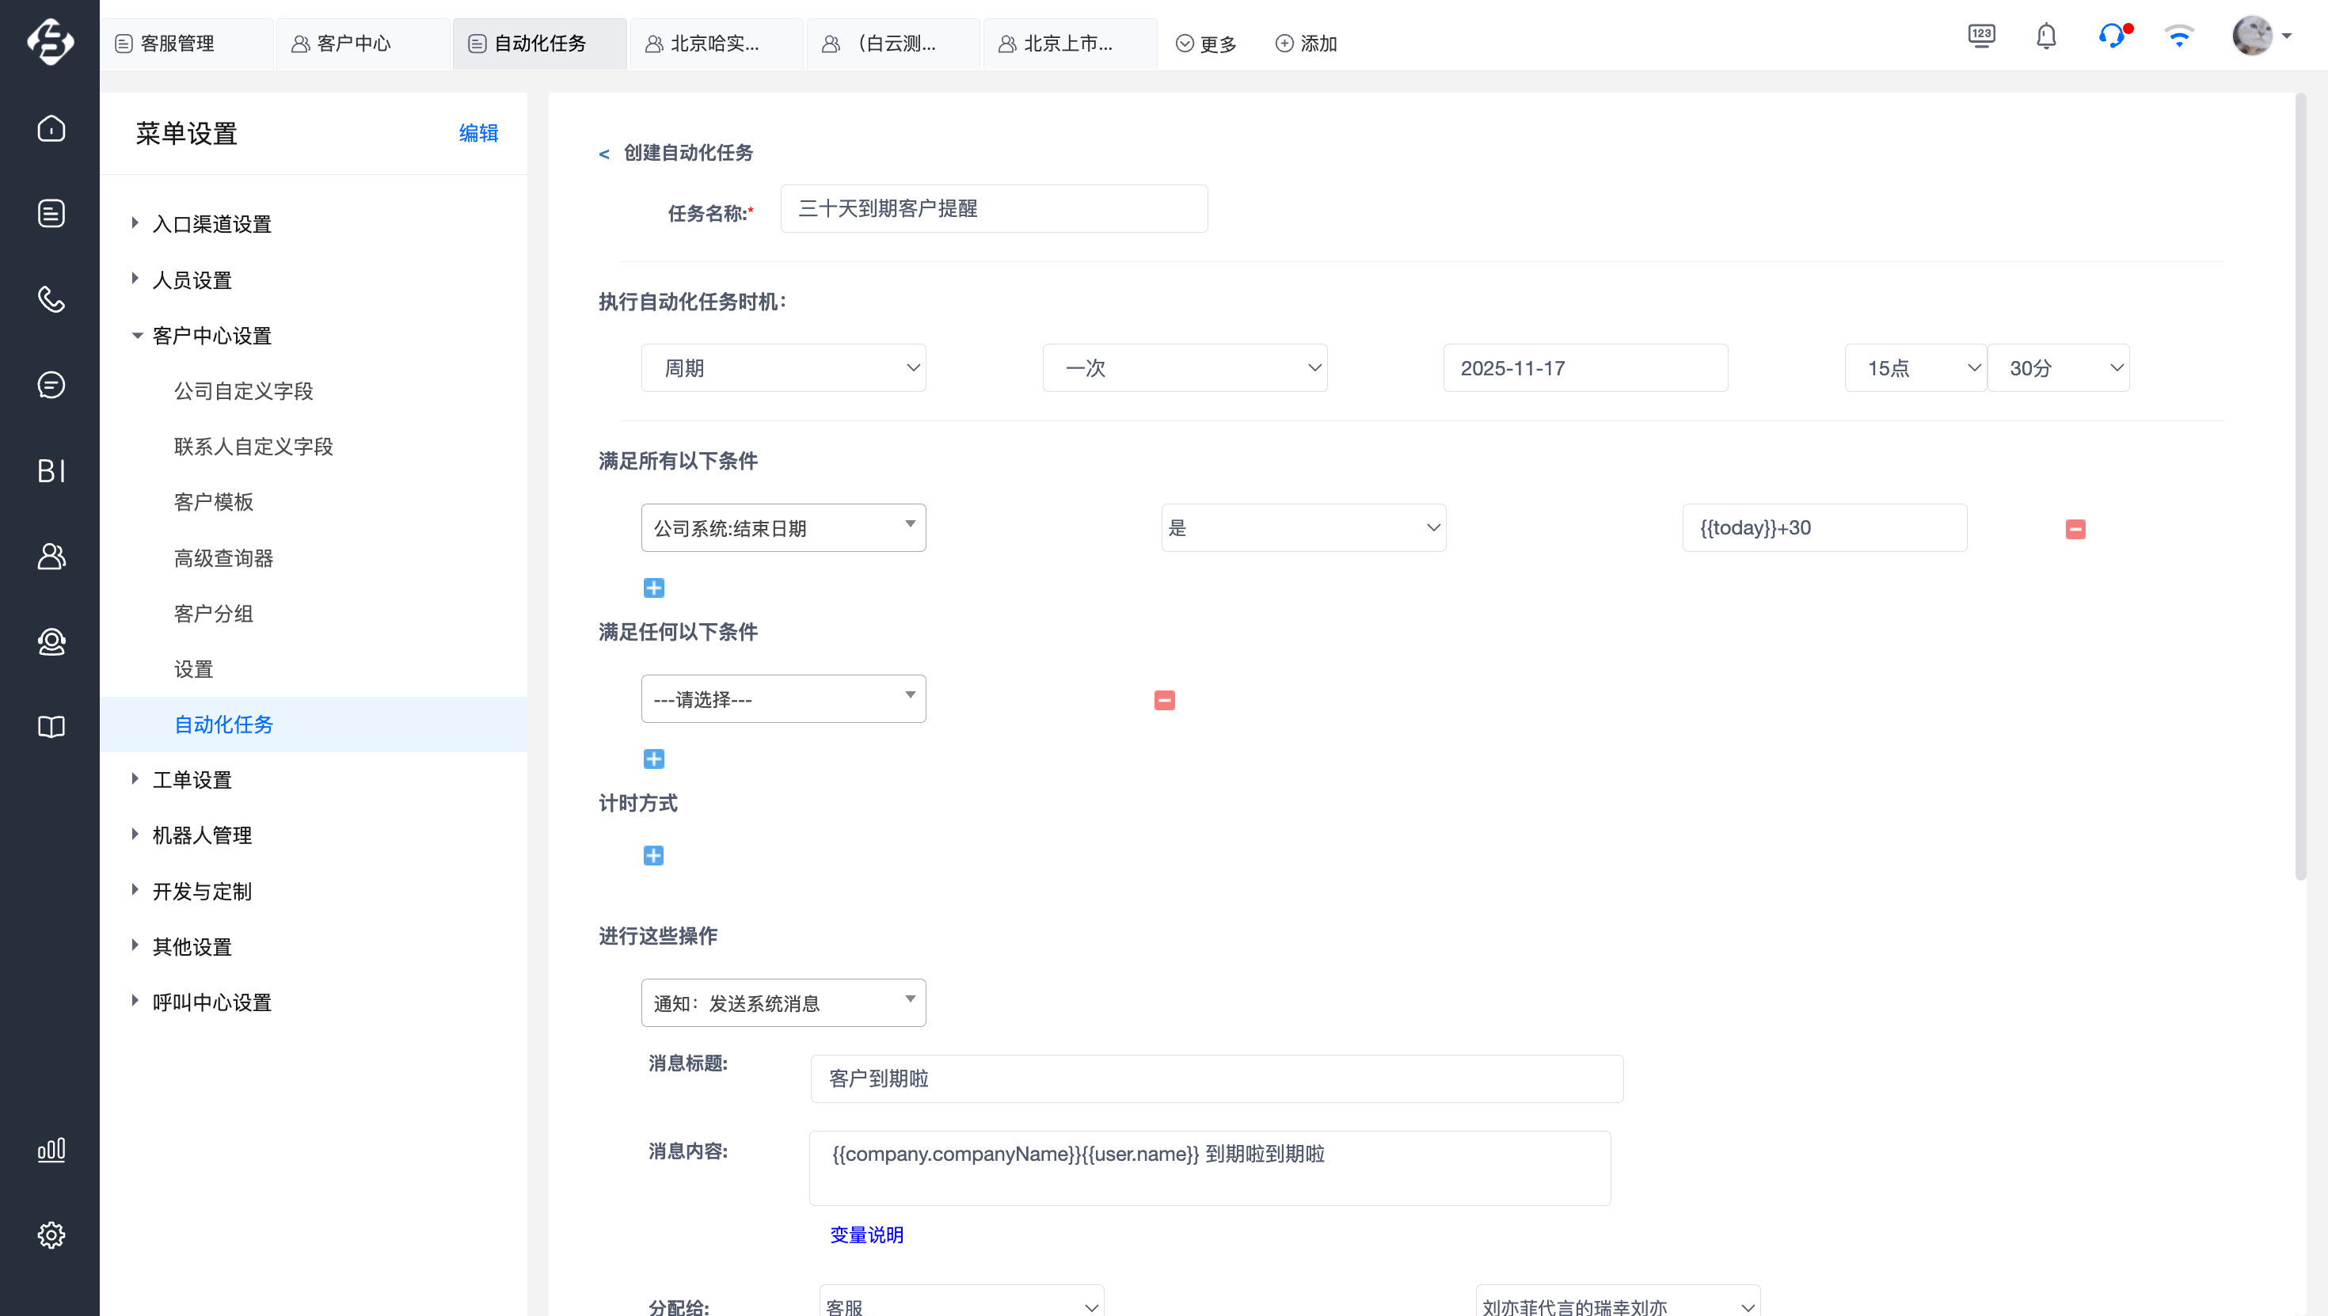
Task: Collapse the 客户中心设置 tree node
Action: click(136, 335)
